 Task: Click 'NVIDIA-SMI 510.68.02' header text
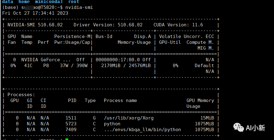(x=35, y=25)
